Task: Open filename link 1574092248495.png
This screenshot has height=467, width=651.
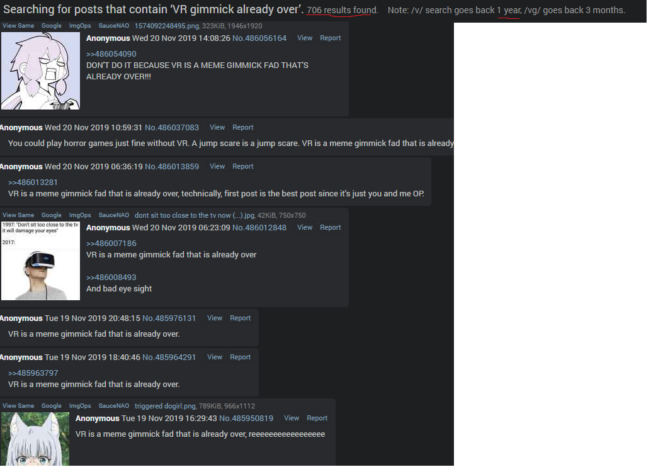Action: tap(167, 26)
